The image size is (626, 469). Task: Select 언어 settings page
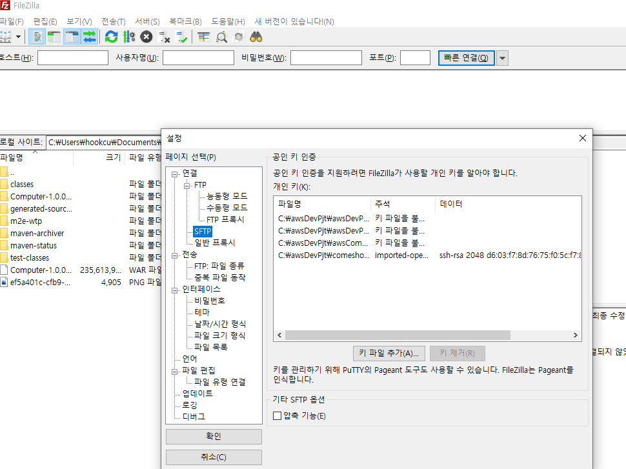tap(190, 359)
